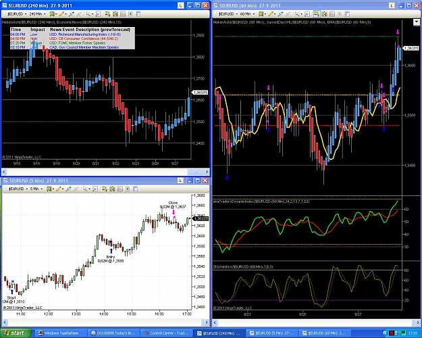Open chart style dropdown in 240 Min chart
Image resolution: width=422 pixels, height=338 pixels.
(x=52, y=14)
